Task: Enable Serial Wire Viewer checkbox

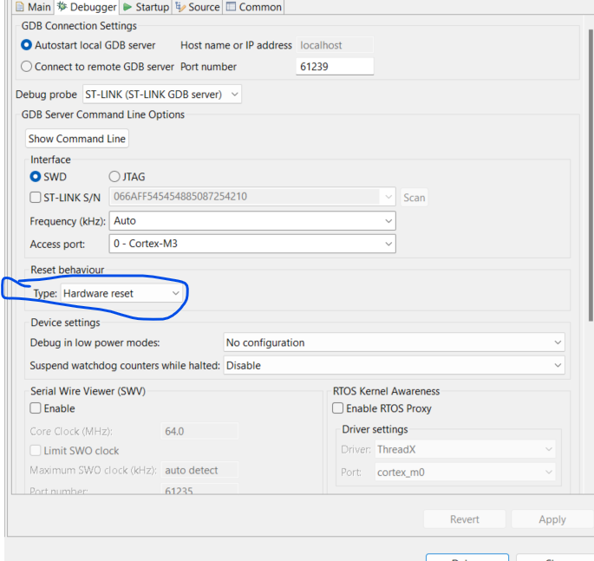Action: pos(36,408)
